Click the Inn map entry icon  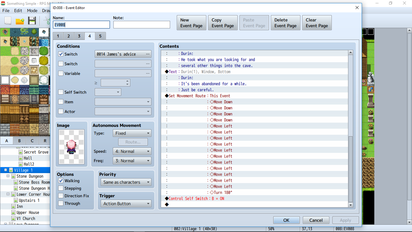pyautogui.click(x=13, y=206)
